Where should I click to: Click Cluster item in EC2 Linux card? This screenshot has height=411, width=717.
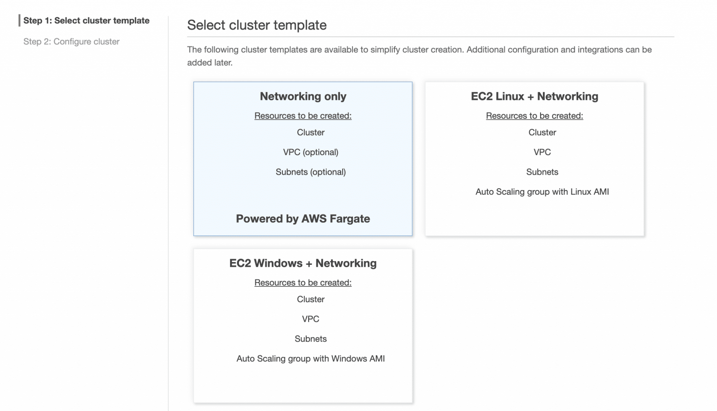coord(542,132)
